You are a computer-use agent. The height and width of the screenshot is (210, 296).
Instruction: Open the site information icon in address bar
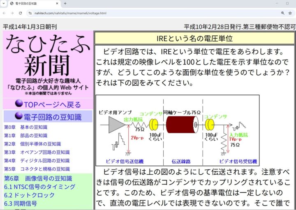point(30,13)
